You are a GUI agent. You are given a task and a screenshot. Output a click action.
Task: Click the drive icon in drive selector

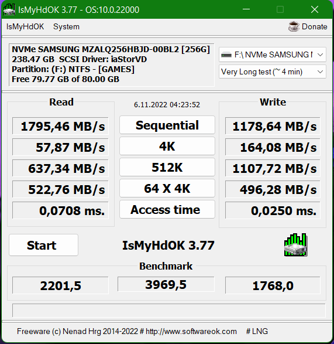click(x=226, y=55)
